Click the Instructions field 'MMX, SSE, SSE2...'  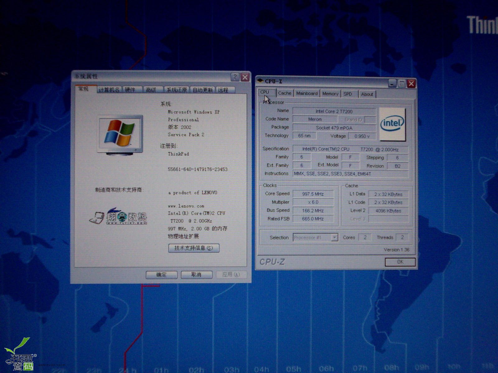[x=350, y=174]
